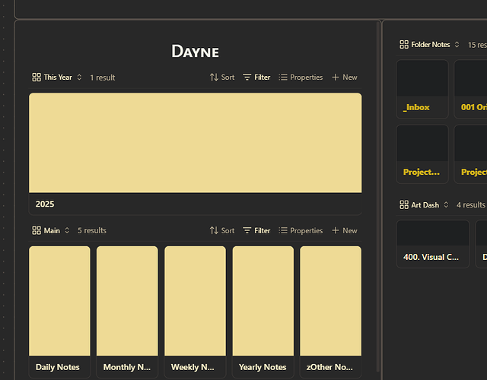Click the Dayne heading text
The image size is (487, 380).
(195, 51)
